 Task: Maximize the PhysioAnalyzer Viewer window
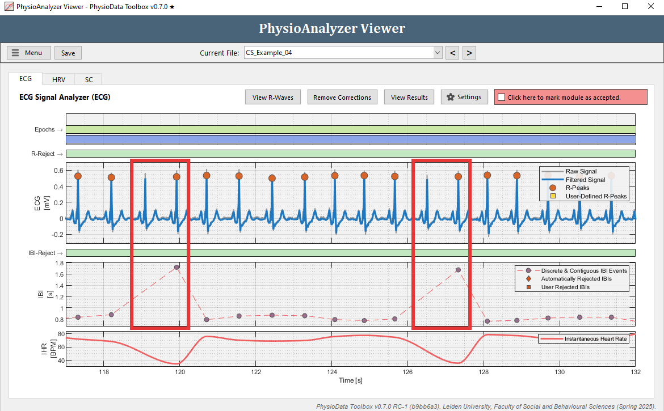point(625,6)
